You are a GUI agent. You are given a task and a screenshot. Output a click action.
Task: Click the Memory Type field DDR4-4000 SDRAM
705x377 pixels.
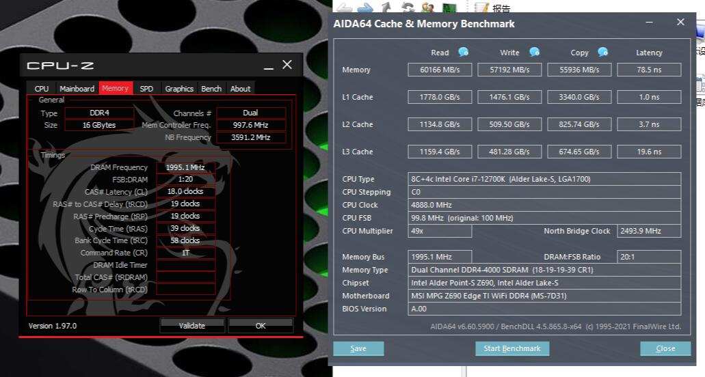[x=544, y=270]
